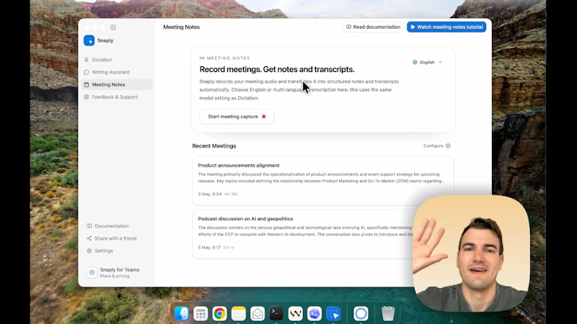Open Trash in the dock

(x=388, y=314)
